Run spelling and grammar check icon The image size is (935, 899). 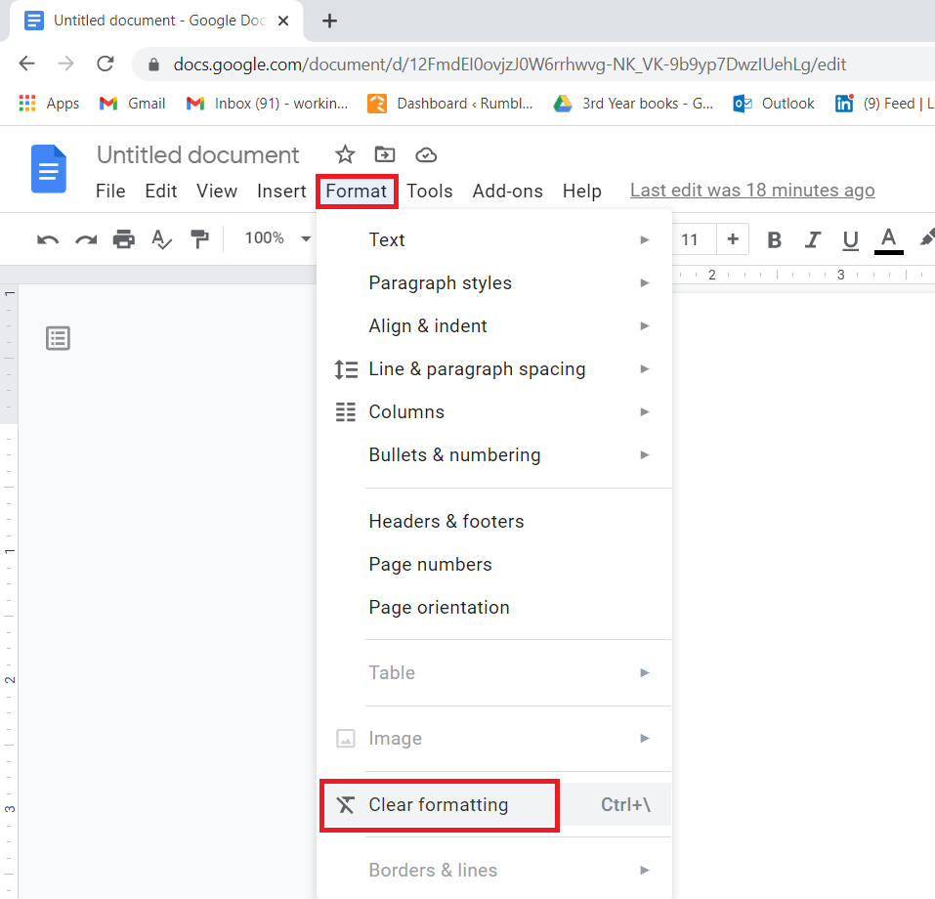pos(161,239)
